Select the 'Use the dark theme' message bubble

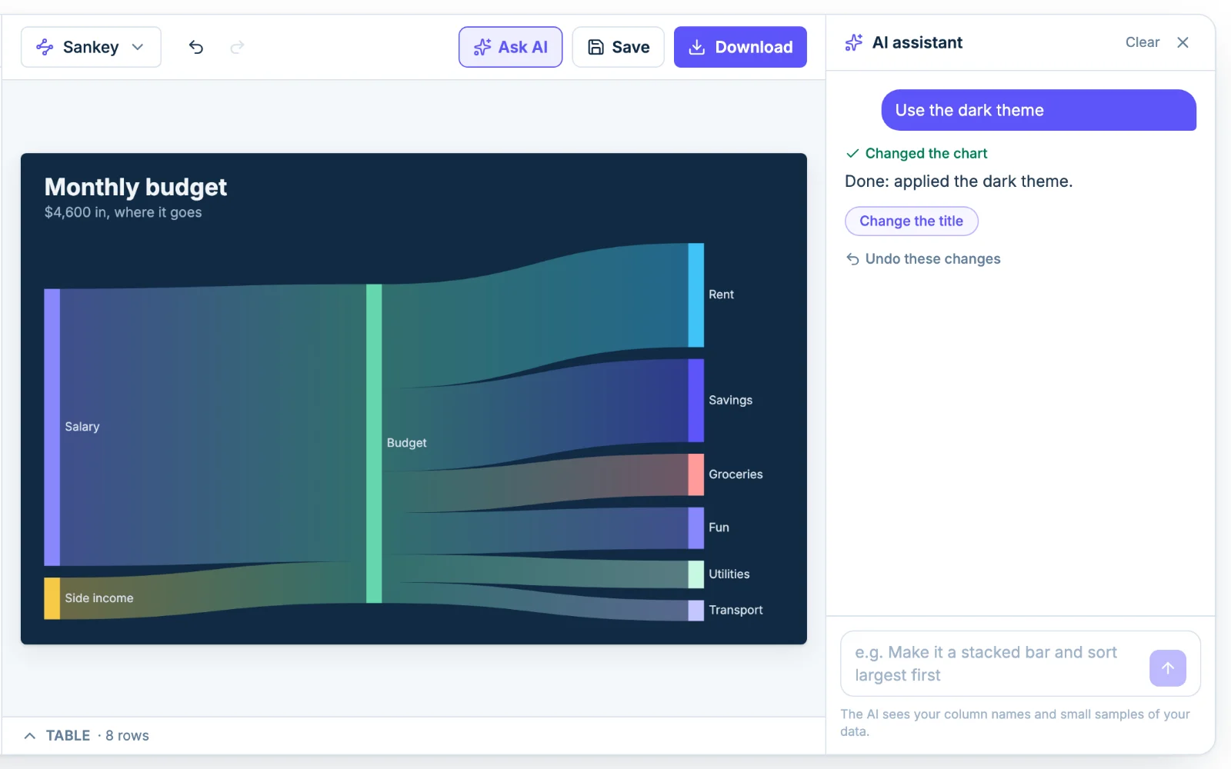click(x=1039, y=110)
